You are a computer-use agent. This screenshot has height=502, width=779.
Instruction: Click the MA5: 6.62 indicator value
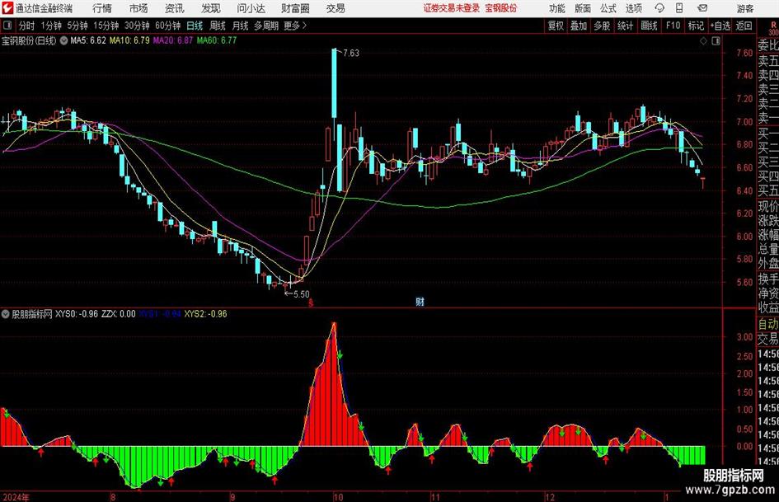pos(88,40)
